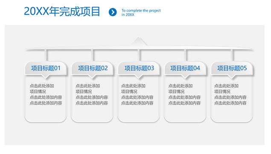Click the body text under 项目标题04
This screenshot has width=271, height=154.
[x=184, y=94]
